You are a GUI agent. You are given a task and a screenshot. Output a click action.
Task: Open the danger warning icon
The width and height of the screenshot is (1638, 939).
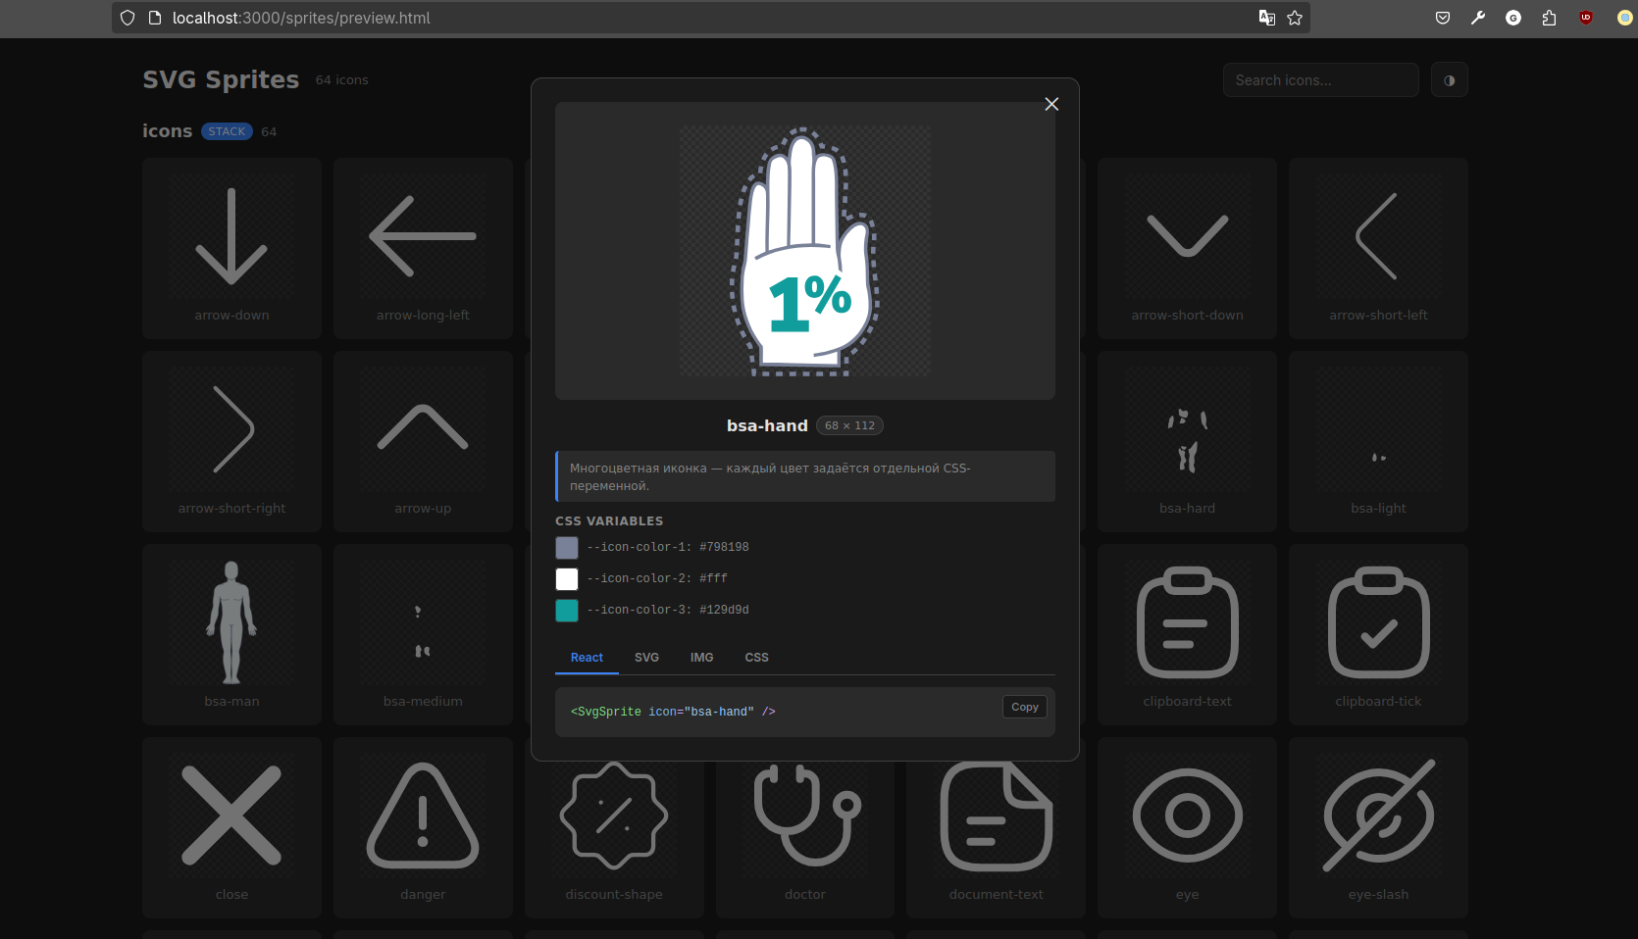pos(423,827)
